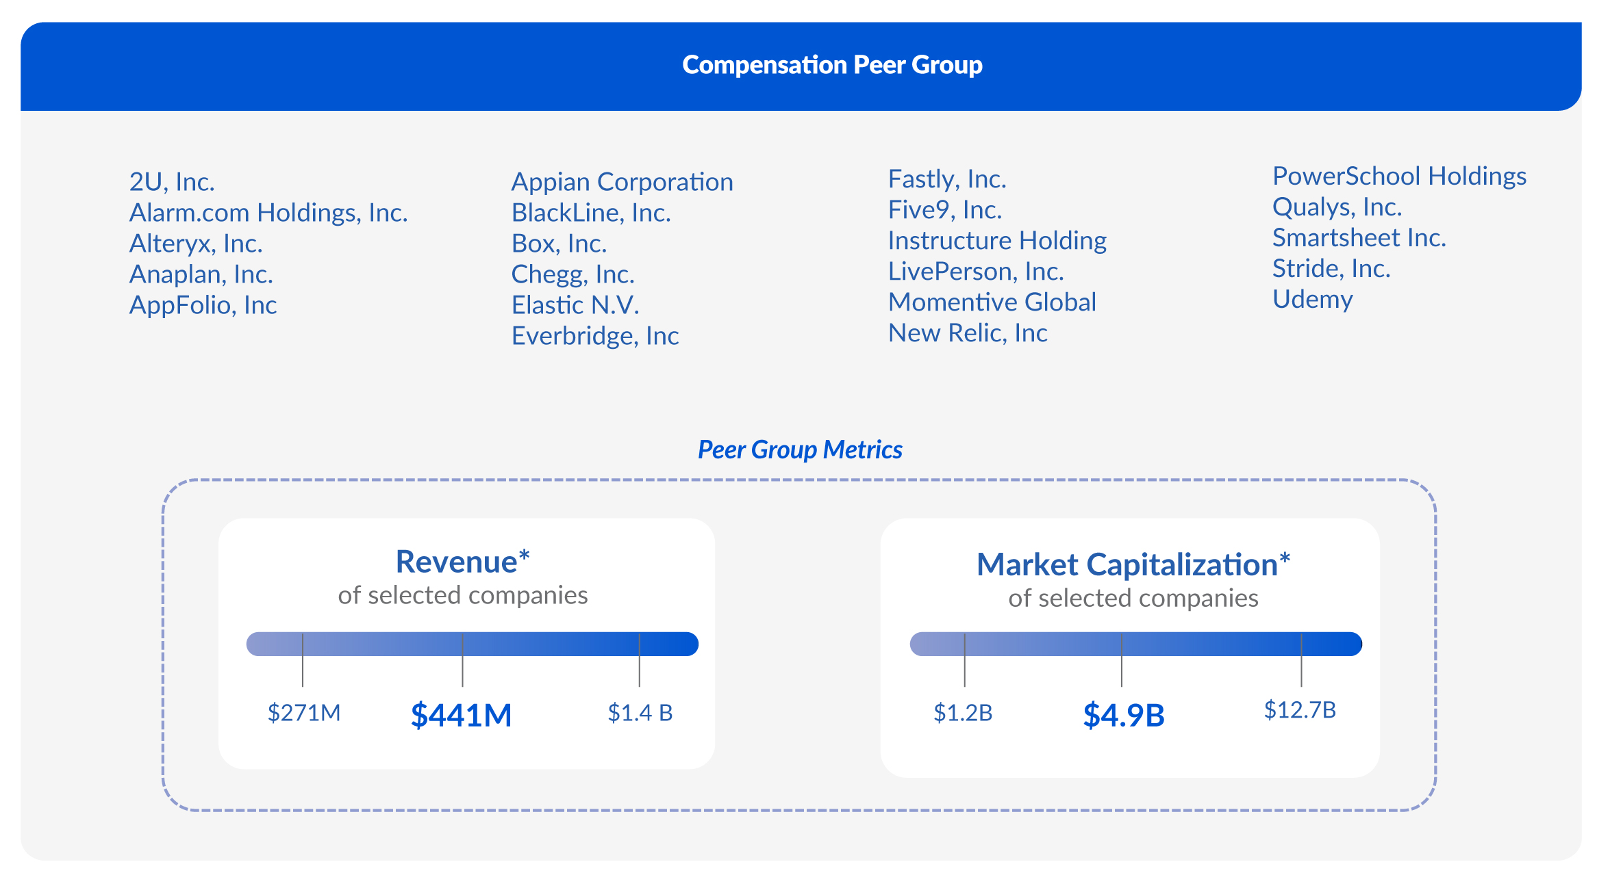
Task: Select the $441M median revenue value
Action: 461,715
